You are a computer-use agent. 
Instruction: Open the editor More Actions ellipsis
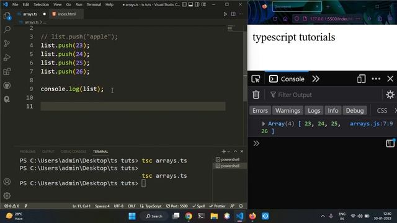tap(241, 14)
